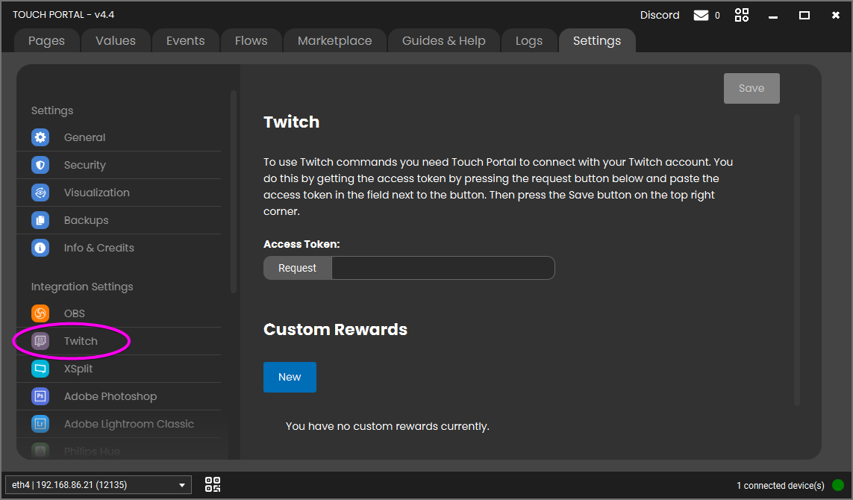Screen dimensions: 853x500
Task: Open Adobe Photoshop integration icon
Action: click(x=40, y=396)
